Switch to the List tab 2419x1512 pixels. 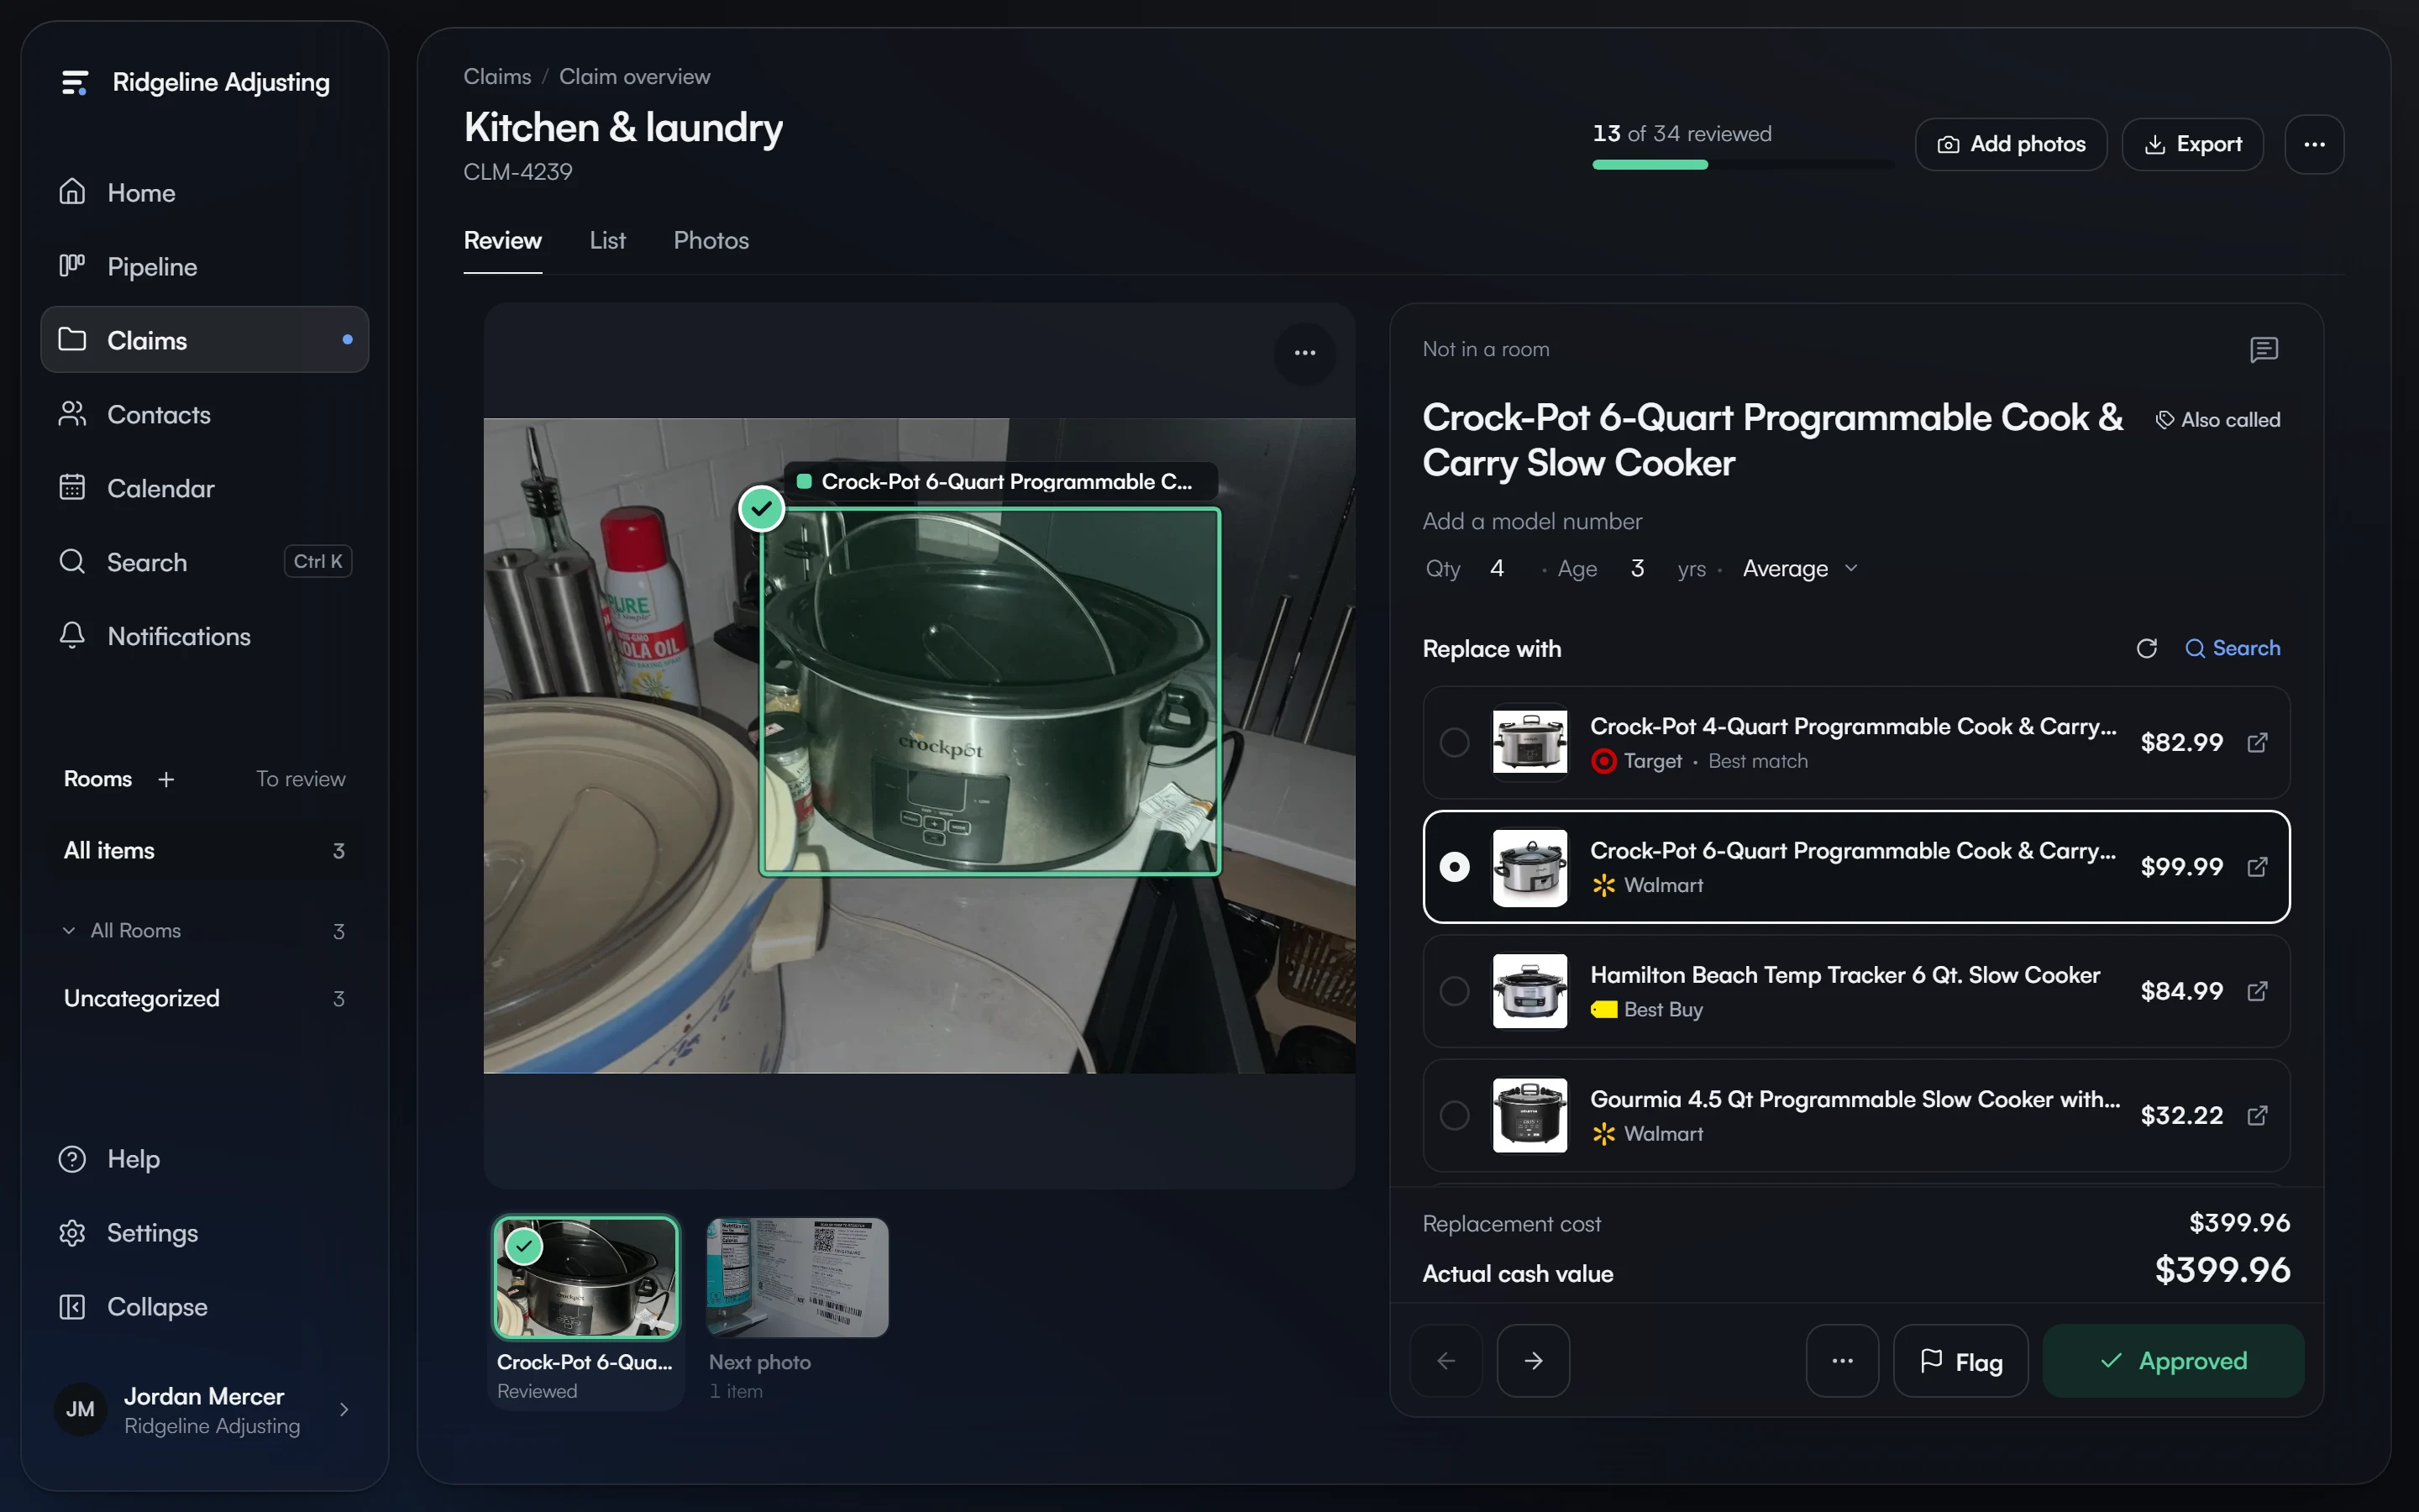click(x=606, y=241)
